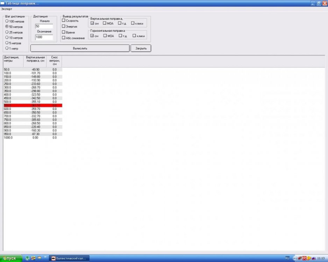
Task: Select the 1 метр distance step
Action: (x=7, y=48)
